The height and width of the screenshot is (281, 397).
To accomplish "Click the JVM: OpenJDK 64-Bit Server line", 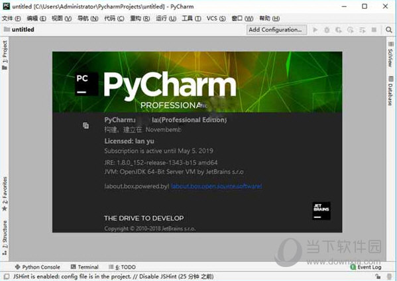I will (x=174, y=172).
